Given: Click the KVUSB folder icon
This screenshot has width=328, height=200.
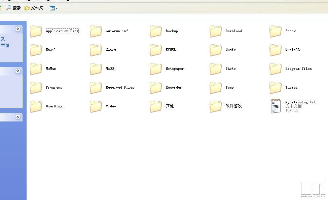Looking at the screenshot, I should pyautogui.click(x=156, y=50).
